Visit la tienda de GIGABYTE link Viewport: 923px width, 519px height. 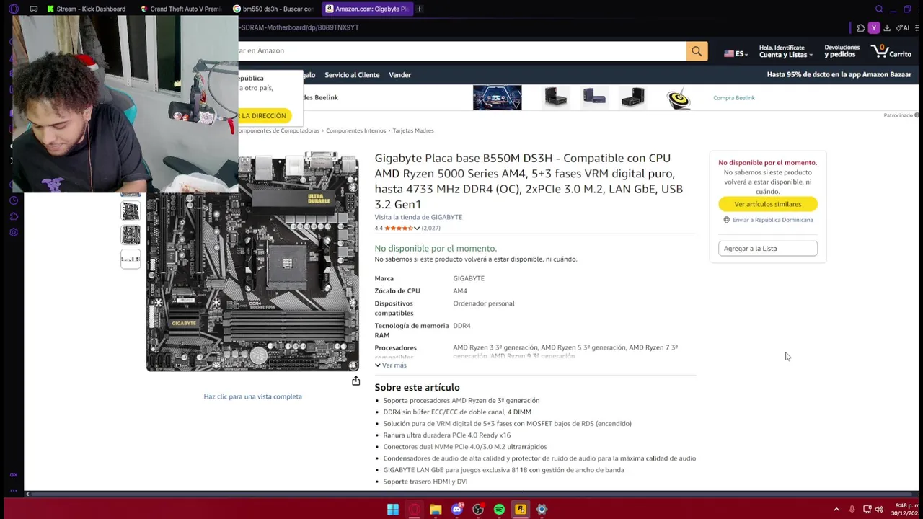418,217
